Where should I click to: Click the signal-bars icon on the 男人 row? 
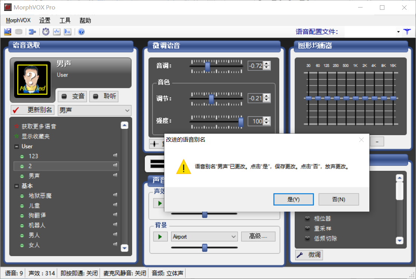point(115,235)
